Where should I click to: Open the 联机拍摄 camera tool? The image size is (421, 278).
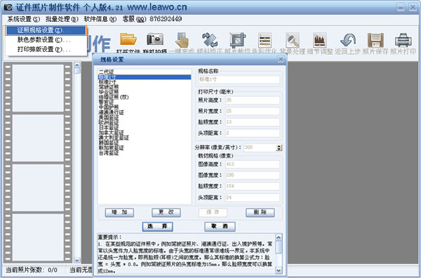[155, 39]
